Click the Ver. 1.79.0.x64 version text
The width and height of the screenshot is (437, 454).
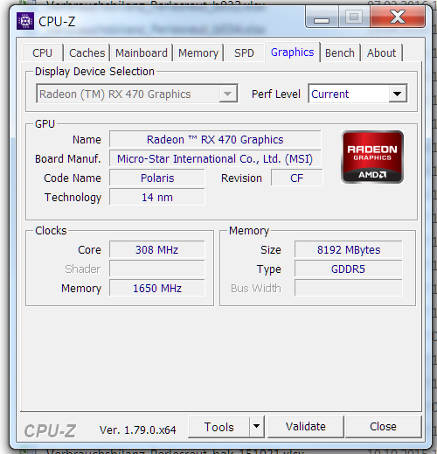(138, 430)
